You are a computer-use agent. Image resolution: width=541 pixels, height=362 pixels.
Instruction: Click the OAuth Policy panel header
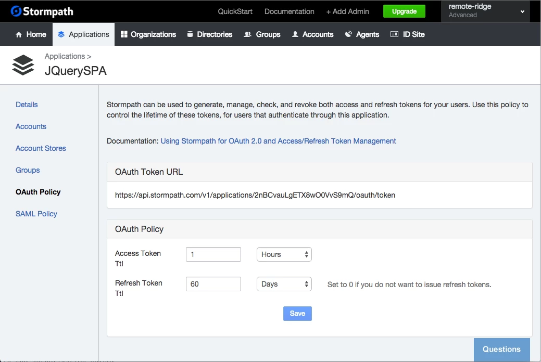click(320, 229)
